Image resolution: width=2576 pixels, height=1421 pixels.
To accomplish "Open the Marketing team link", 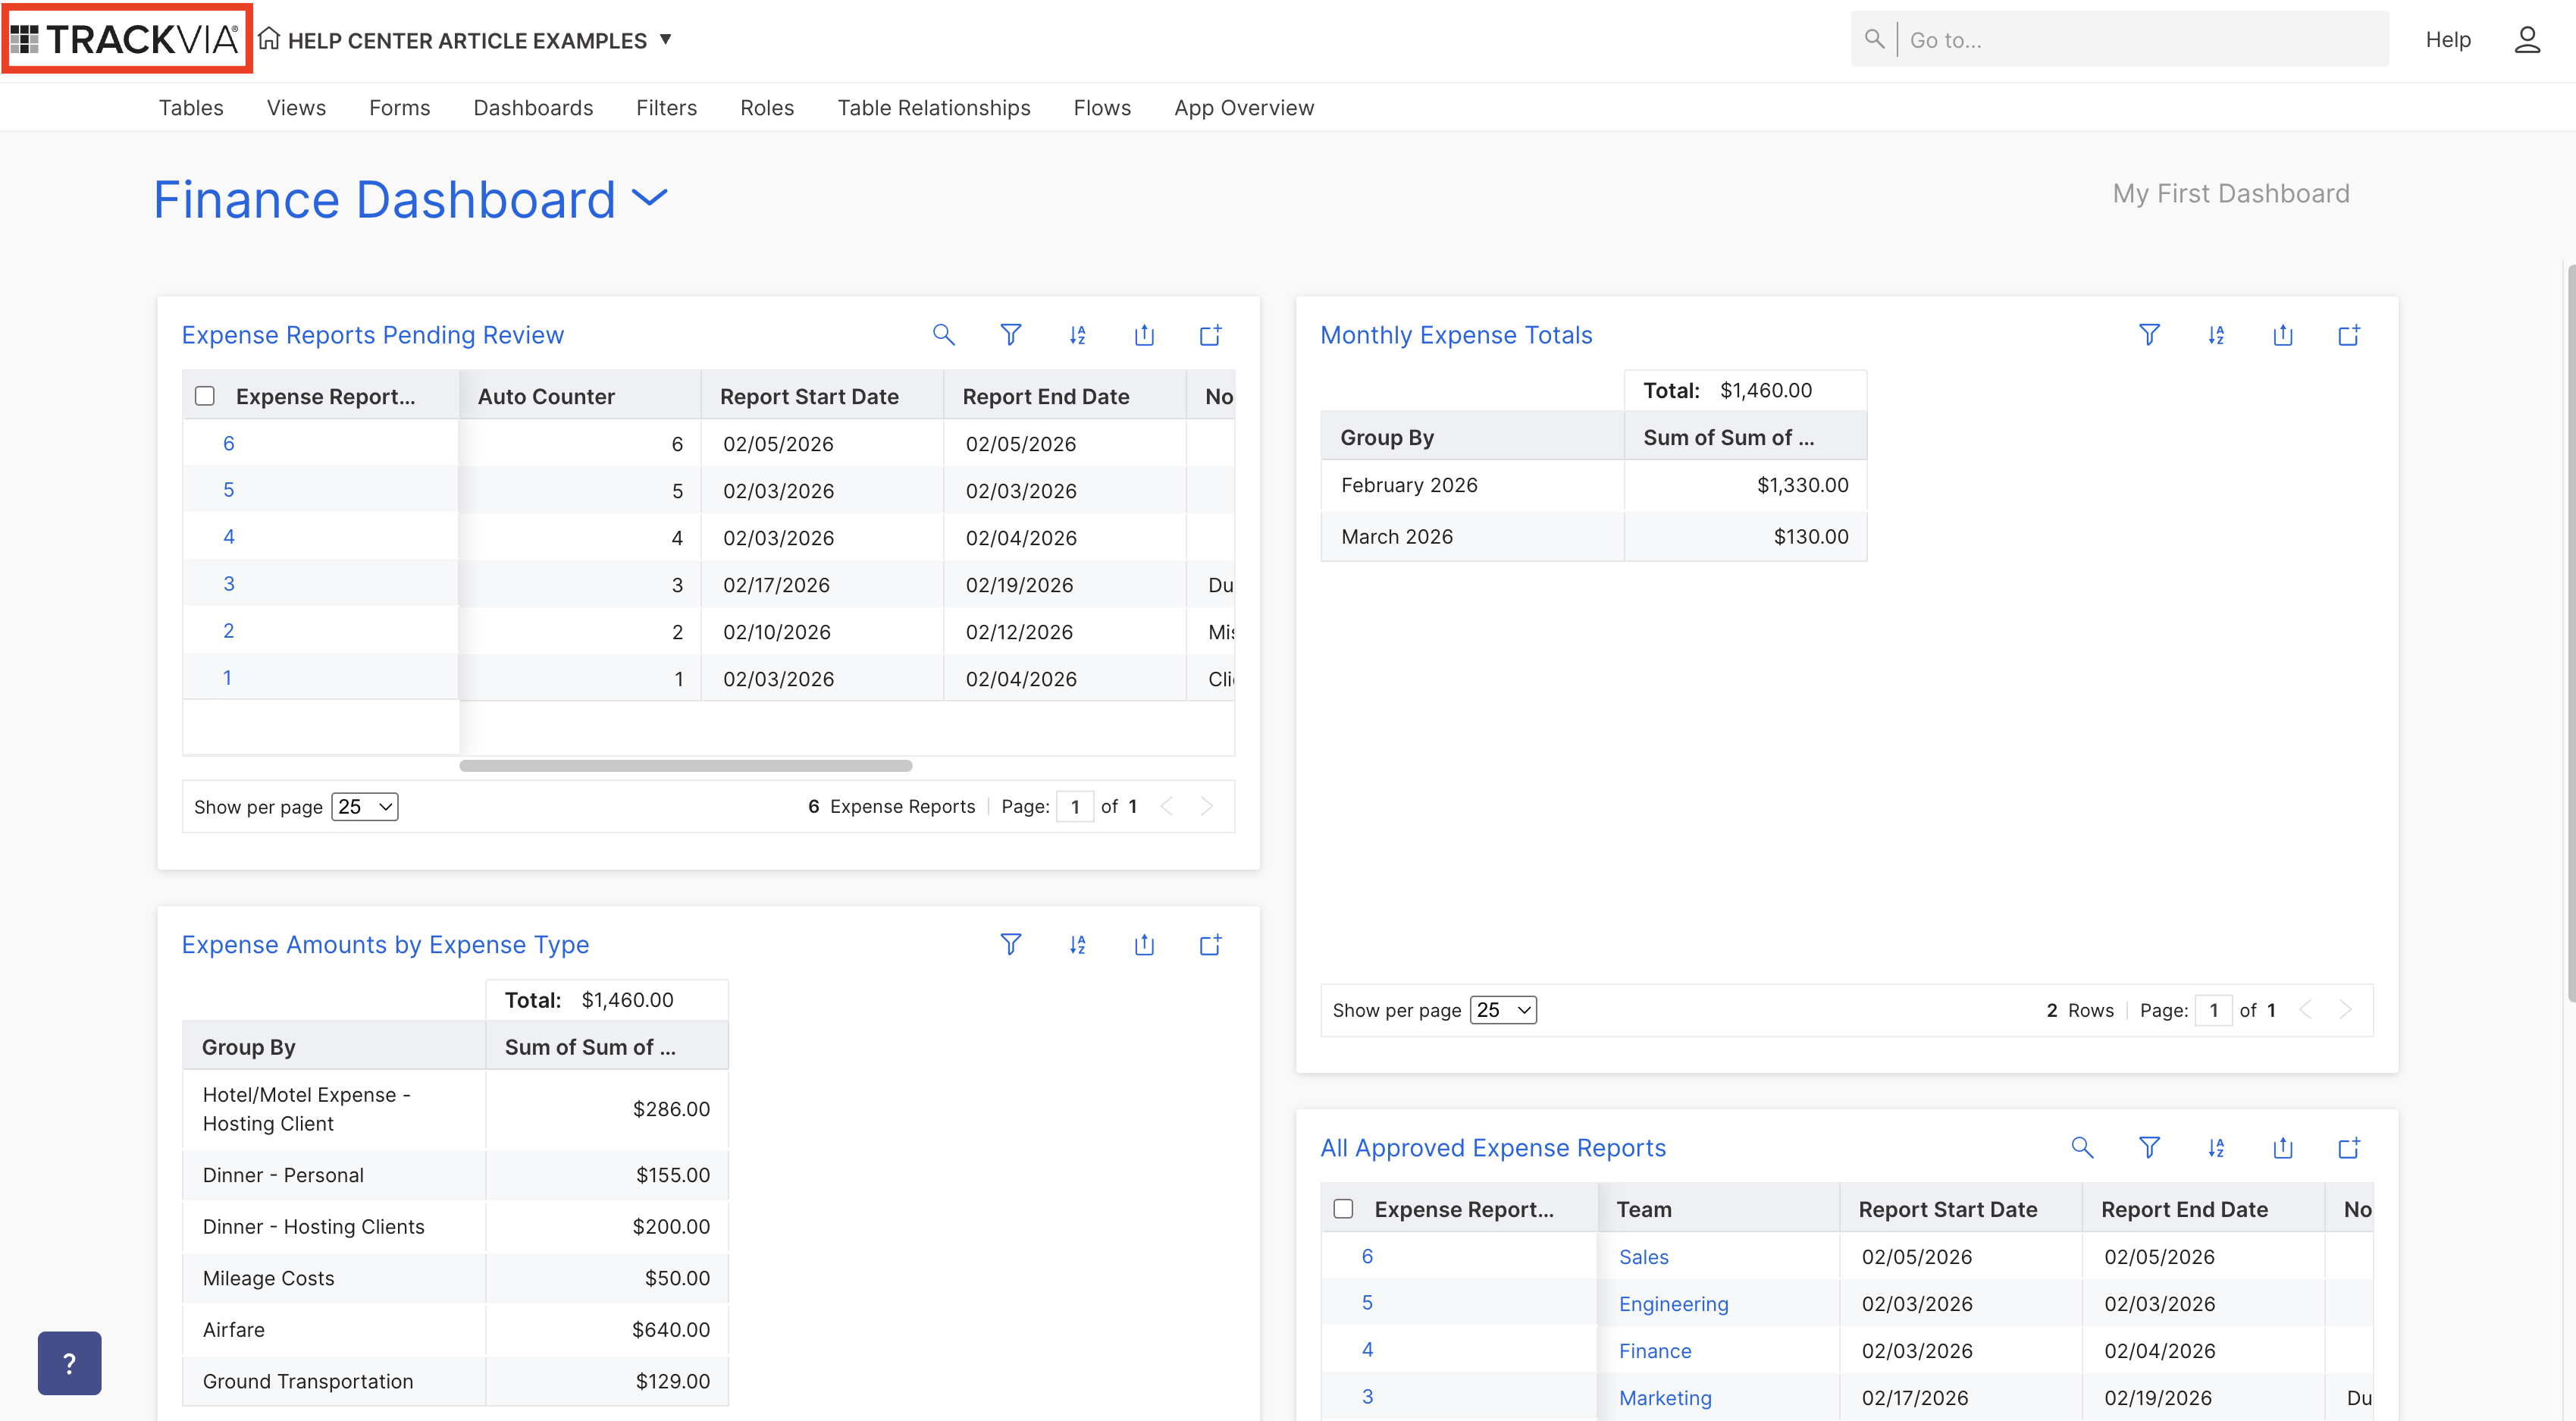I will 1665,1398.
